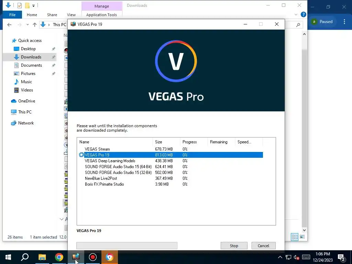Close the VEGAS Pro 19 installer window
This screenshot has height=264, width=352.
(277, 24)
